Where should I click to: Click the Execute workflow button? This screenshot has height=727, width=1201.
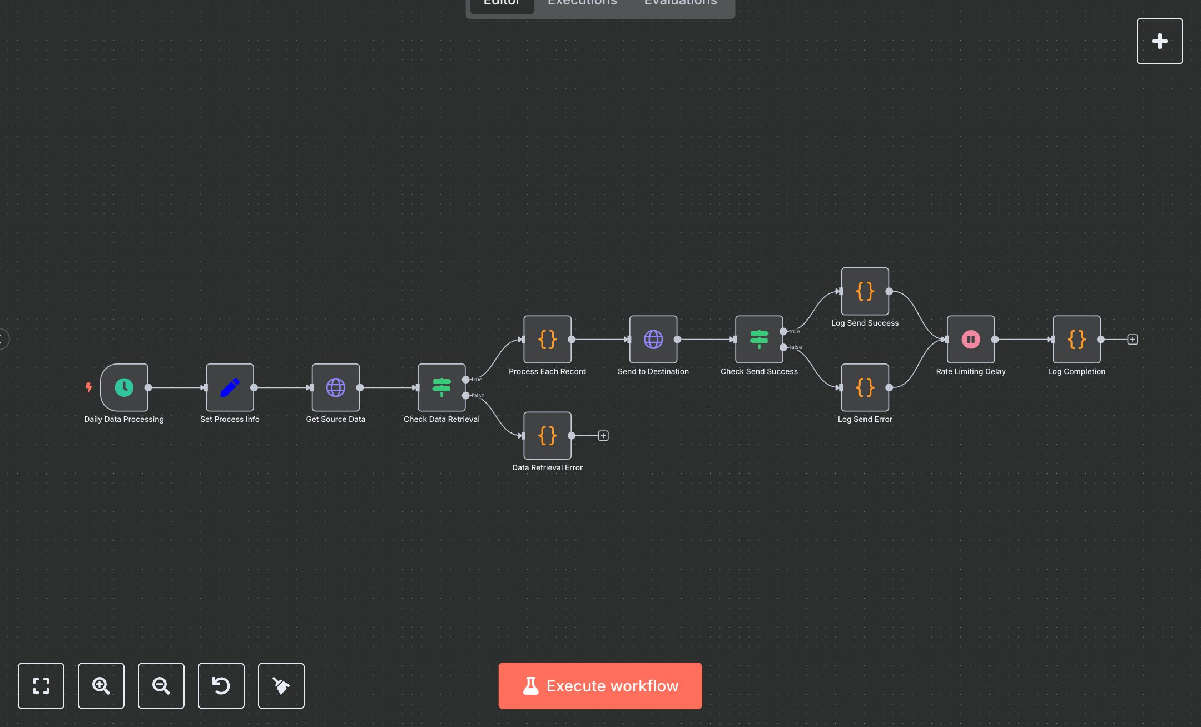click(600, 685)
